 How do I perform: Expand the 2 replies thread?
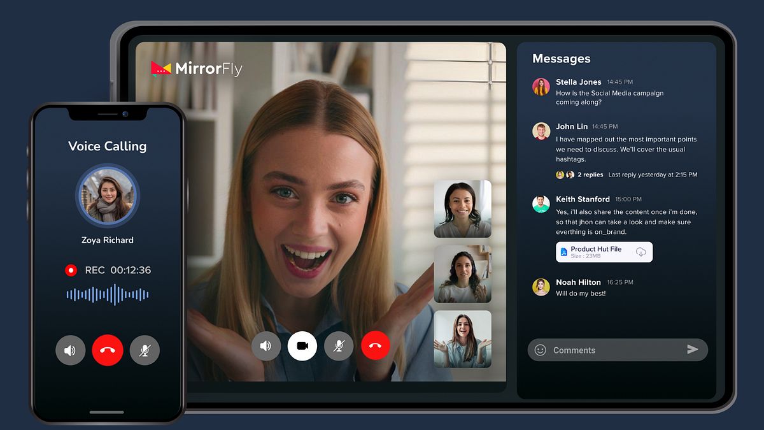click(590, 175)
